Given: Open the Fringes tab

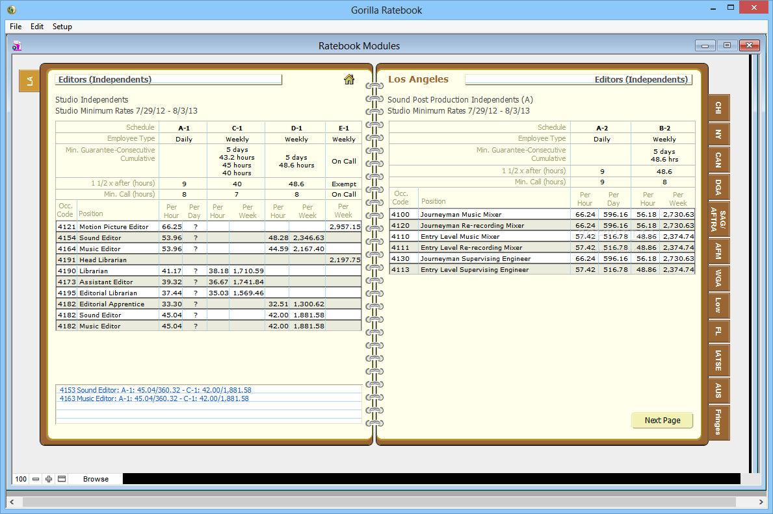Looking at the screenshot, I should coord(719,422).
